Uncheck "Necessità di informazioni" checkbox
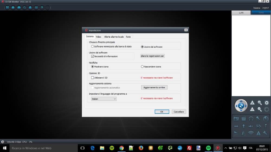The image size is (271, 152). (93, 56)
